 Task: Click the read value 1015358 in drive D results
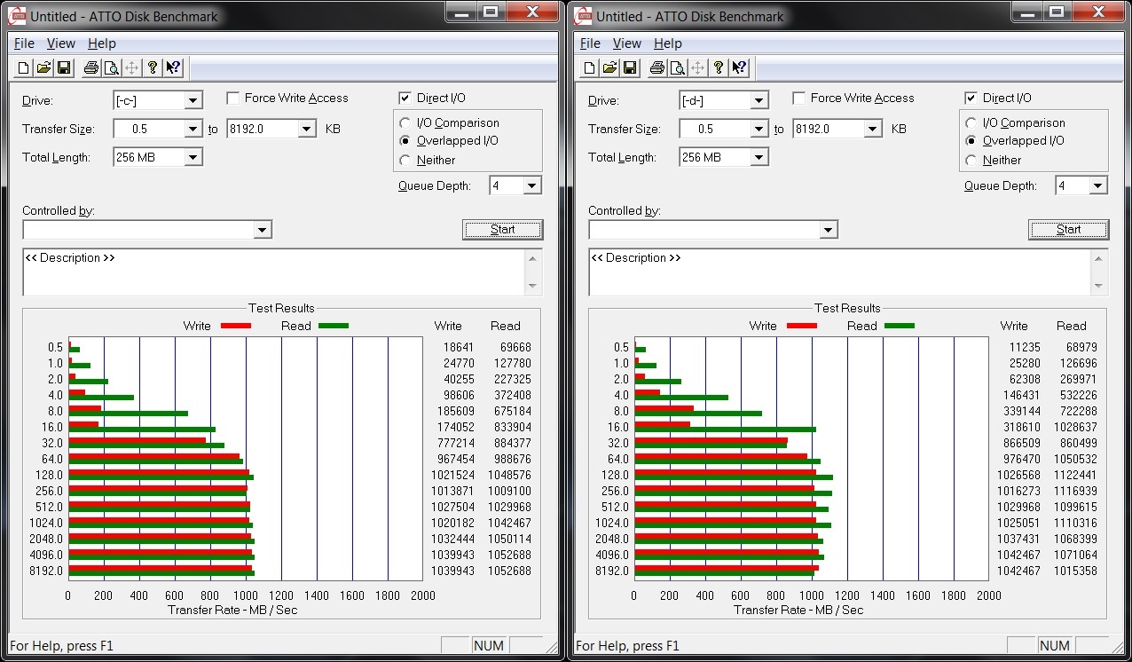tap(1075, 571)
